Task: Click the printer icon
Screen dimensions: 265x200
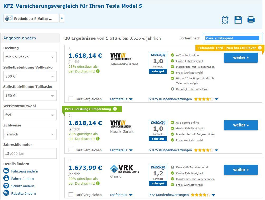Action: point(251,20)
